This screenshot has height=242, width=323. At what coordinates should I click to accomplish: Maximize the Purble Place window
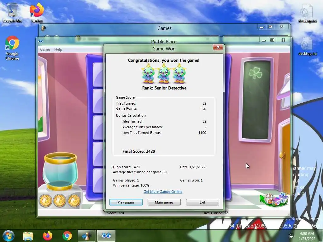tap(272, 40)
